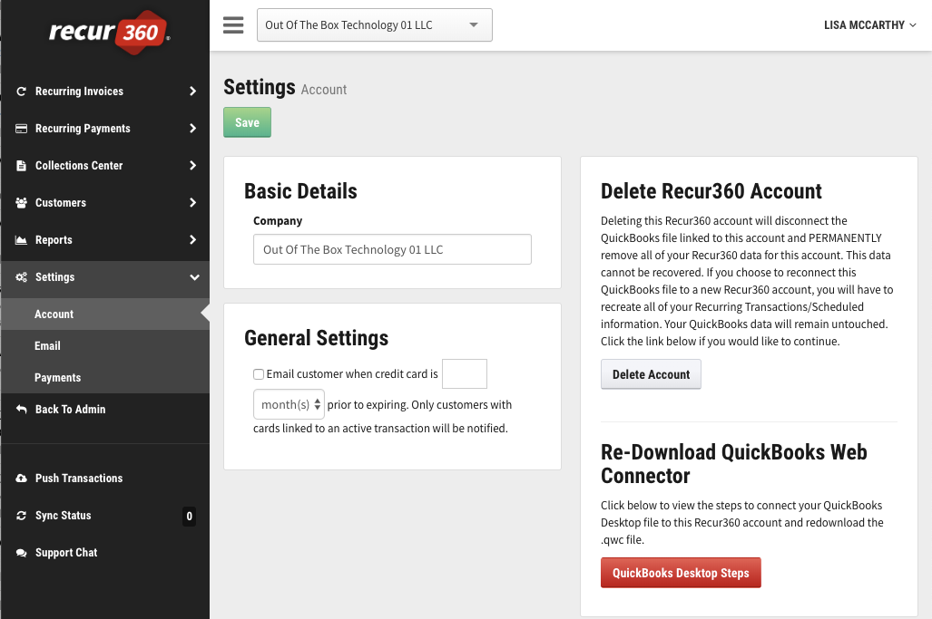Click the Customers group icon

[22, 203]
